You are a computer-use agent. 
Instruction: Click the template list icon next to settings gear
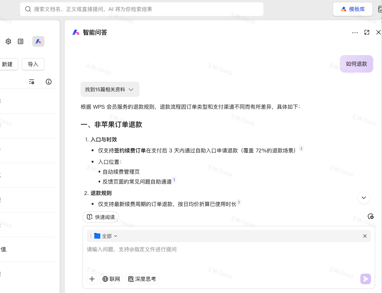pyautogui.click(x=21, y=41)
